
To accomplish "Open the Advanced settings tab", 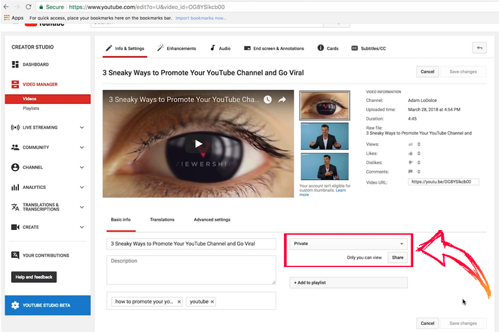I will coord(212,220).
